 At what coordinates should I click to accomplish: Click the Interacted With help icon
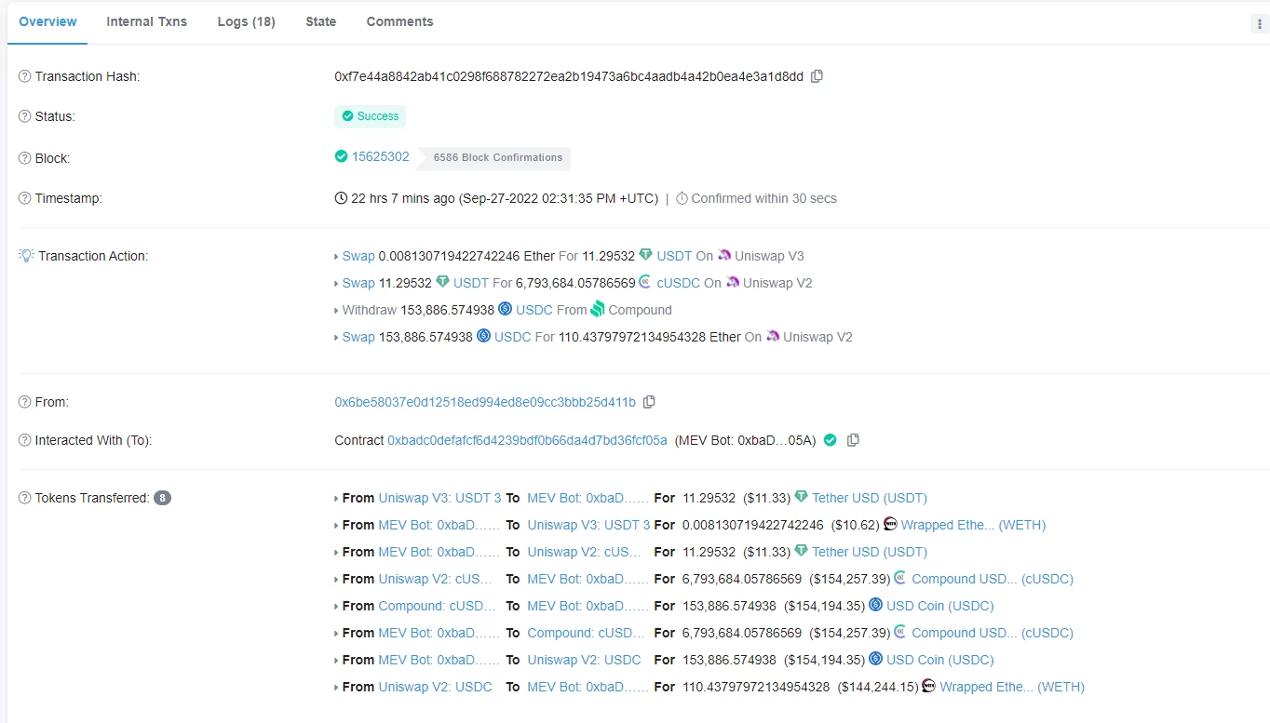[25, 440]
